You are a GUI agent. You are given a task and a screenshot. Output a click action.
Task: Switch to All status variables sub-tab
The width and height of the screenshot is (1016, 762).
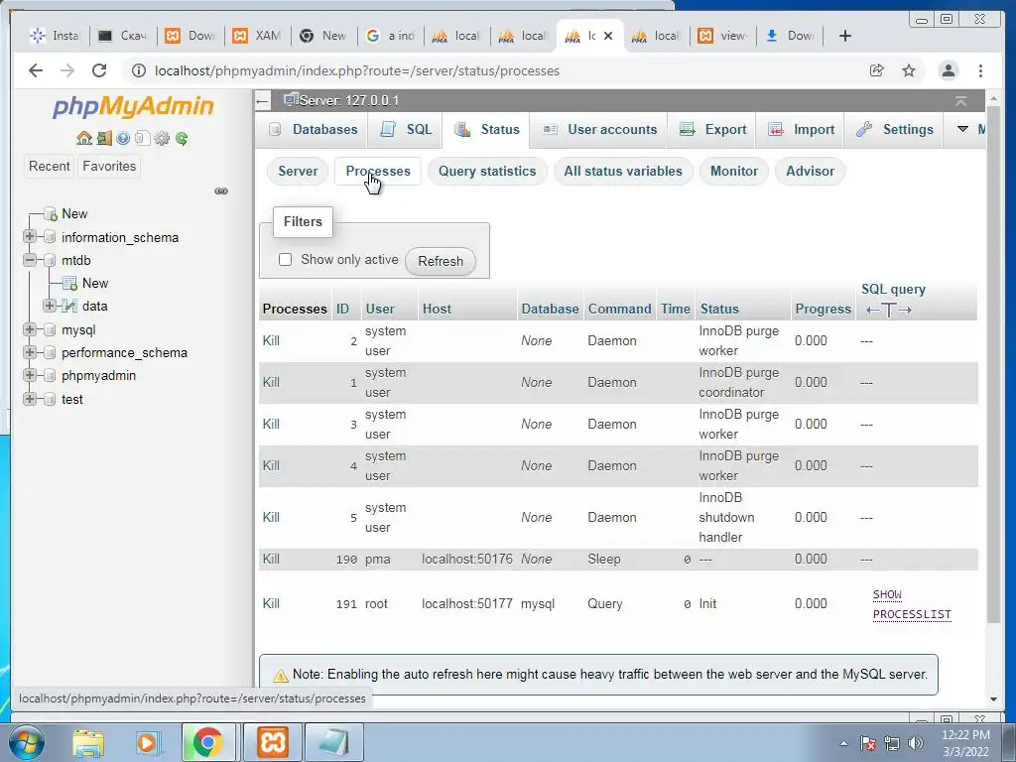click(623, 171)
